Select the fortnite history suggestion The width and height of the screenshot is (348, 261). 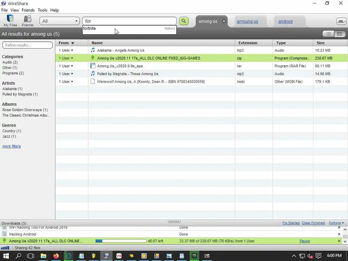pos(129,29)
